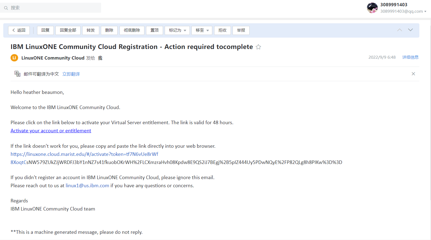The image size is (431, 240).
Task: Click account name 3089991403 at top
Action: [x=394, y=5]
